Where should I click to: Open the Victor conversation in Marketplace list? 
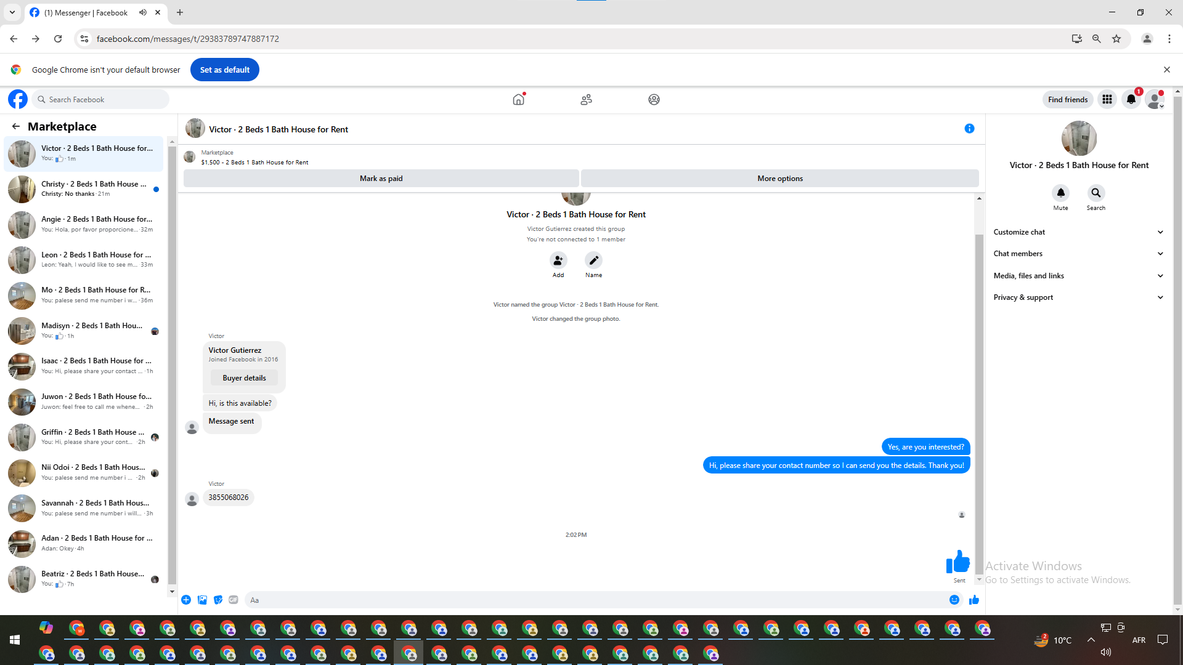click(x=84, y=153)
